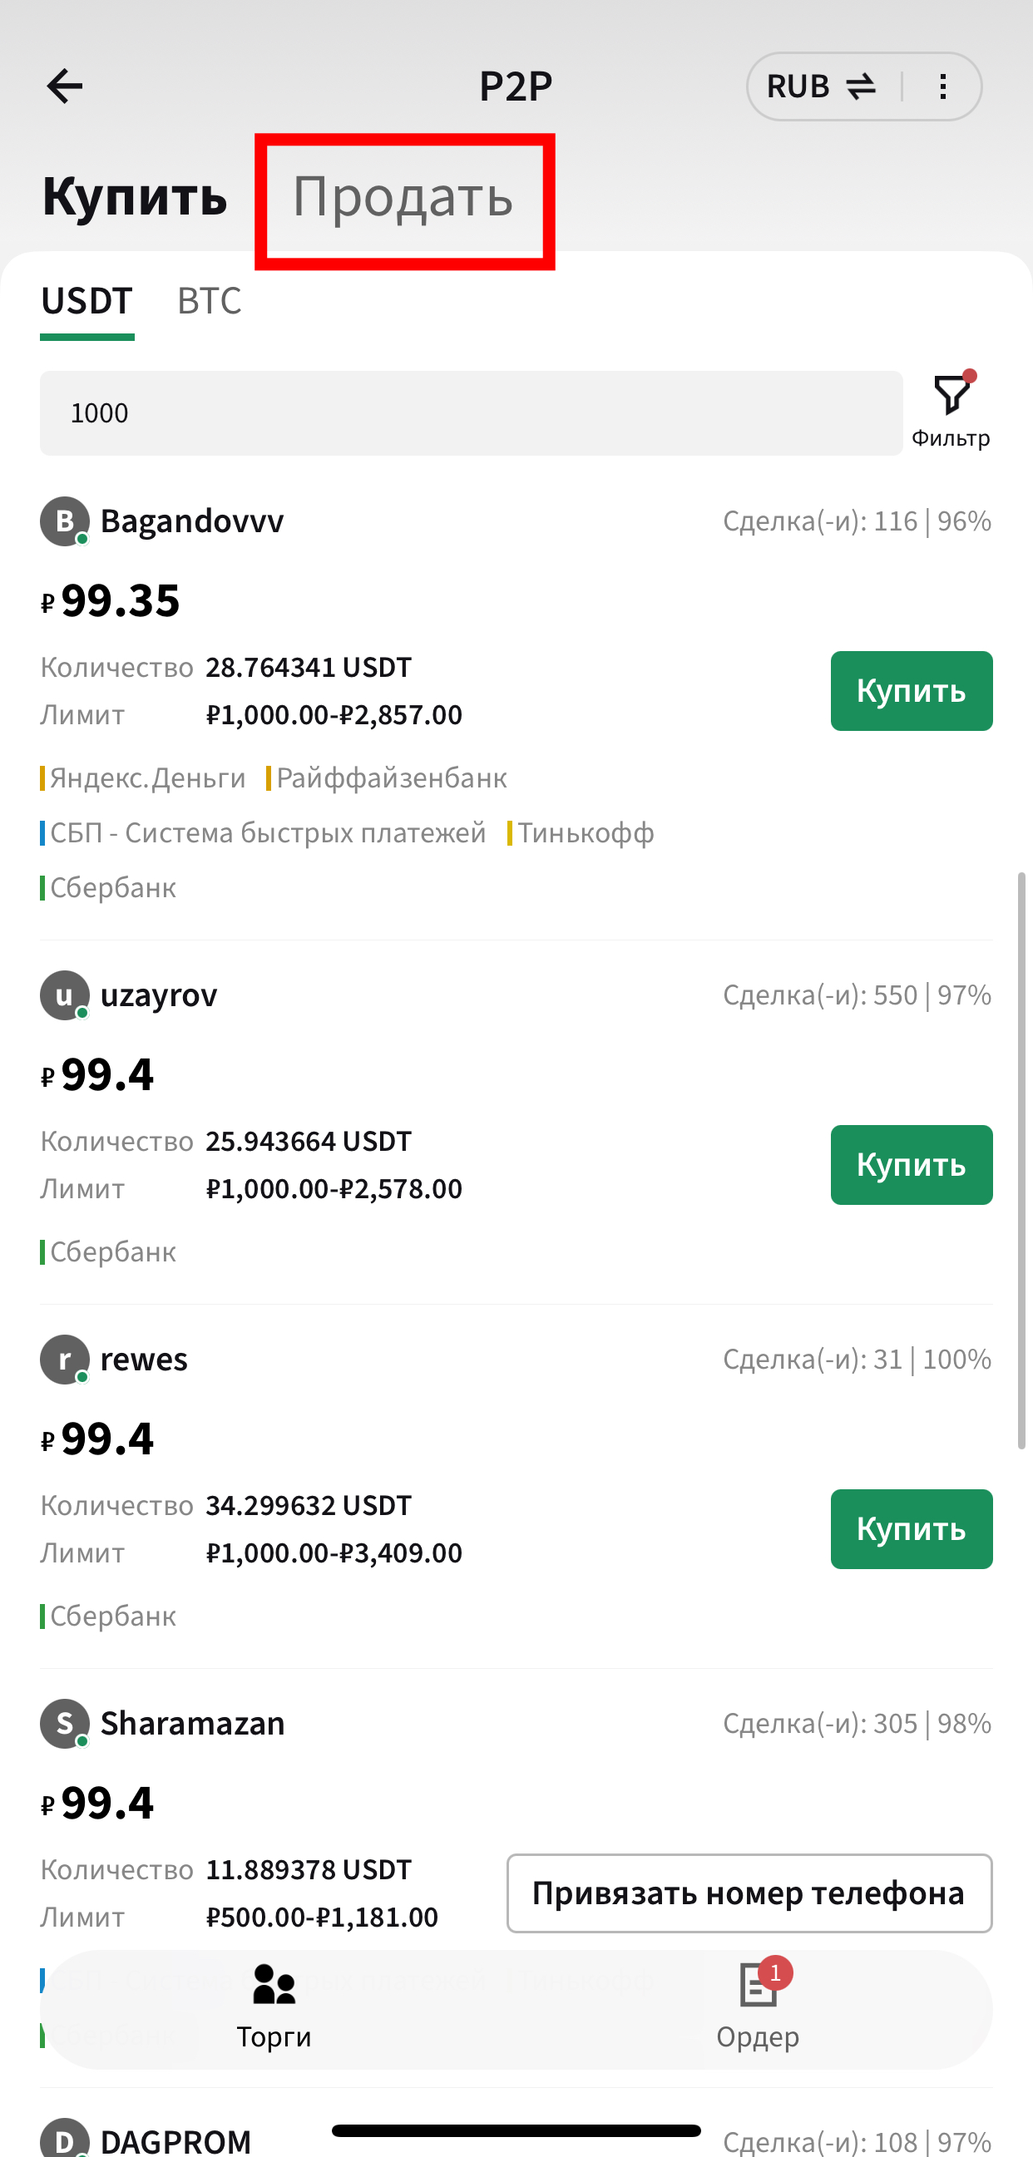The height and width of the screenshot is (2157, 1033).
Task: Click Привязать номер телефона button
Action: pos(749,1893)
